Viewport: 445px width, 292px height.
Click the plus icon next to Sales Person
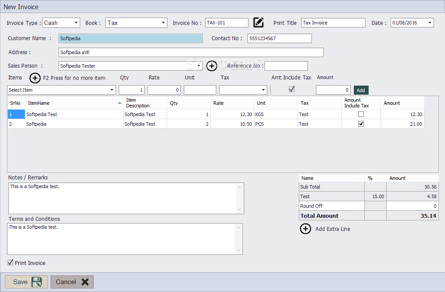click(x=212, y=66)
